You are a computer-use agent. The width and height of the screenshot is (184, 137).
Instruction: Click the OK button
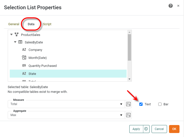(x=174, y=129)
